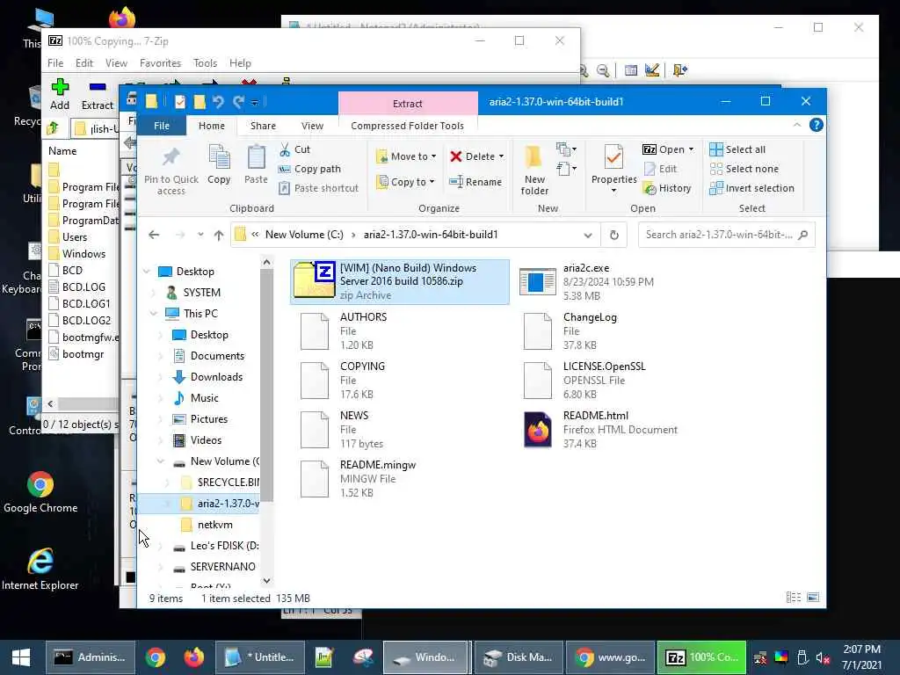Open the Delete dropdown arrow
This screenshot has height=675, width=900.
pyautogui.click(x=501, y=156)
